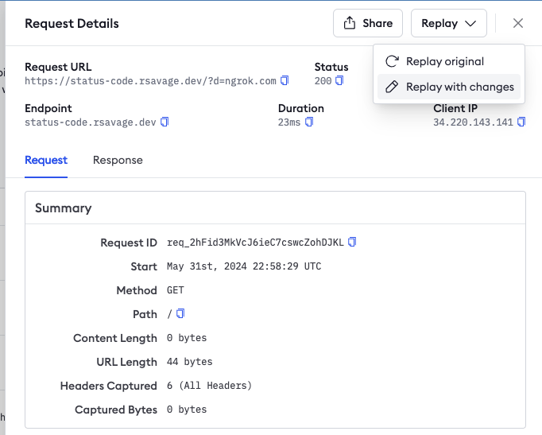Collapse the Replay dropdown button
Screen dimensions: 542x435
coord(448,24)
